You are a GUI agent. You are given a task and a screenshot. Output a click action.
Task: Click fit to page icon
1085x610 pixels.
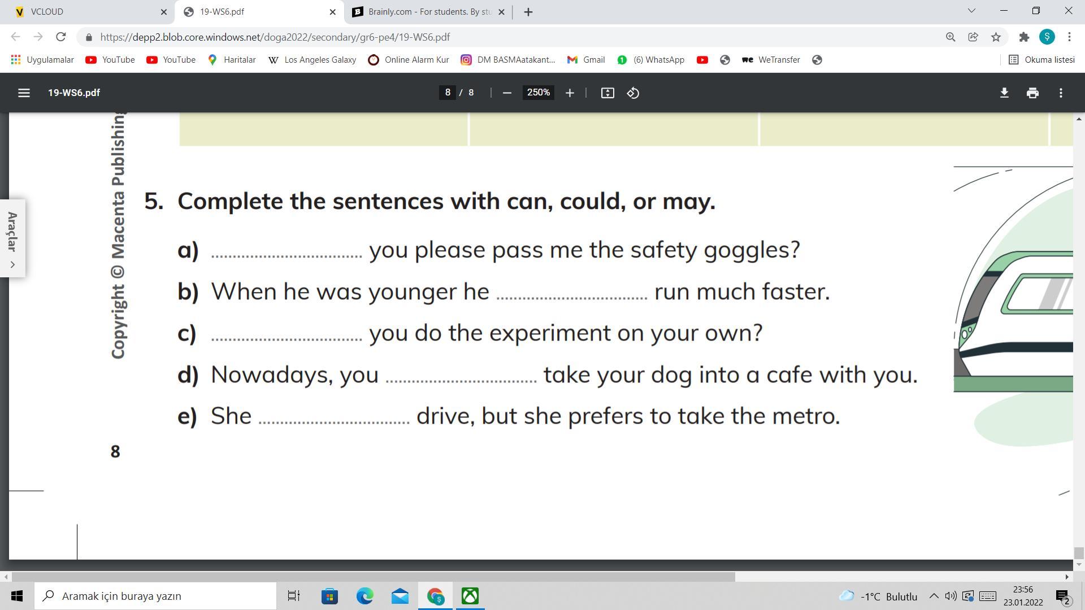(607, 93)
